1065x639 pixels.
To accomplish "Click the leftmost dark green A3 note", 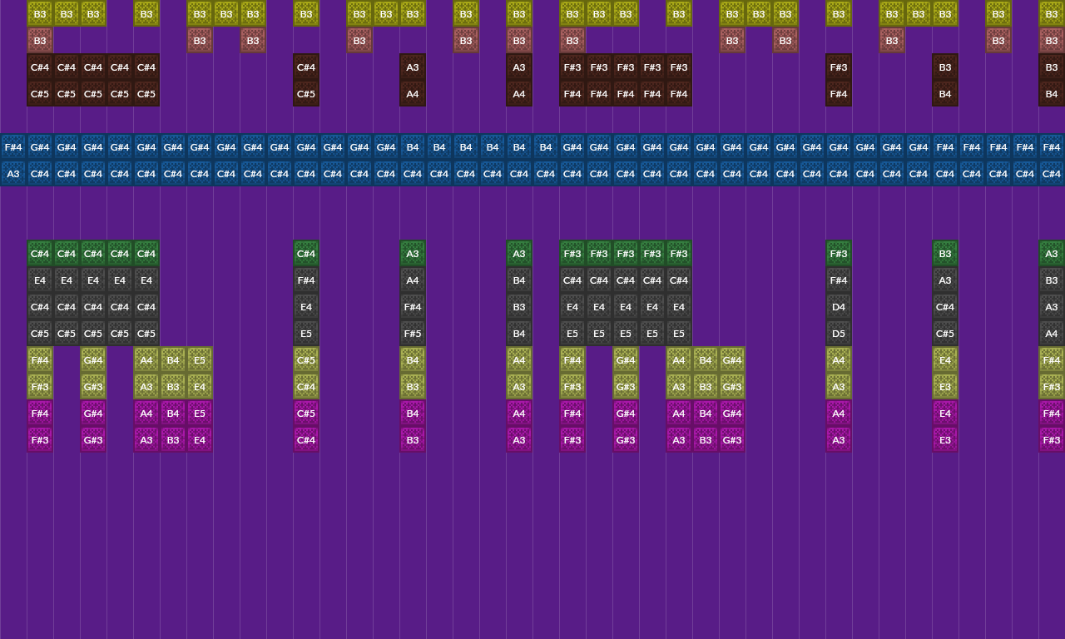I will pos(413,254).
